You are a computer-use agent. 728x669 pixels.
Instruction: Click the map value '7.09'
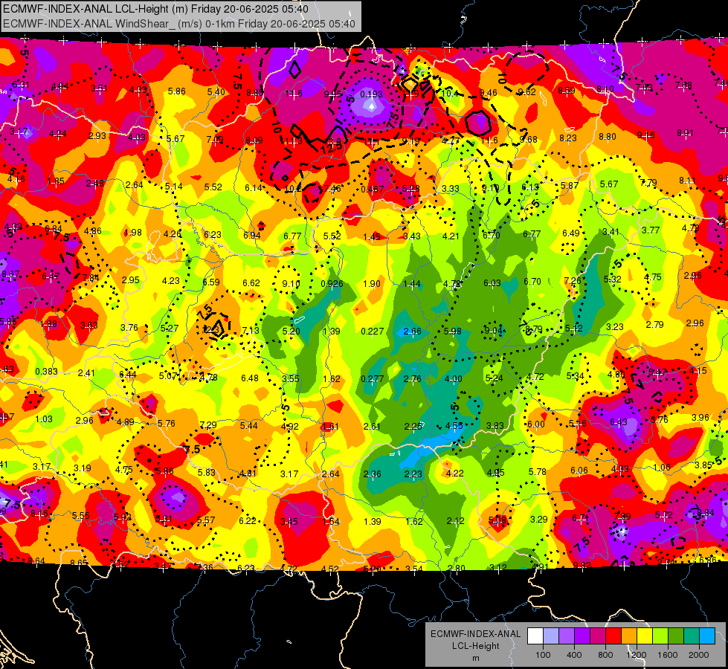[x=215, y=139]
